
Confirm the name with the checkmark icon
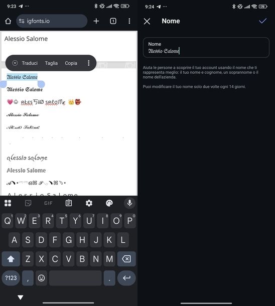coord(262,21)
